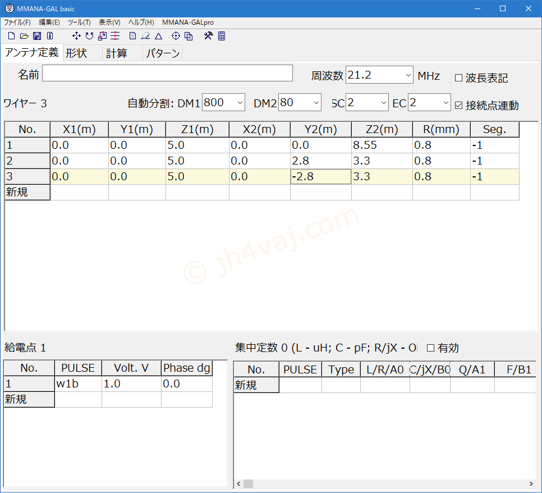Click the Seg. column header
Screen dimensions: 542x493
pyautogui.click(x=495, y=129)
